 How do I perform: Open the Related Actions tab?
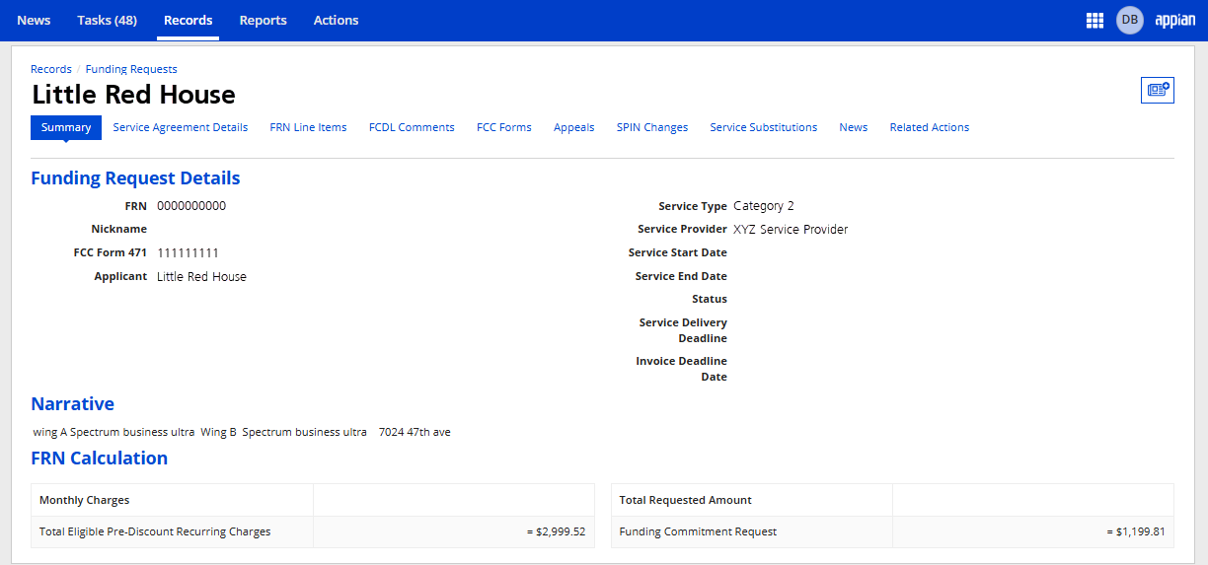click(930, 127)
